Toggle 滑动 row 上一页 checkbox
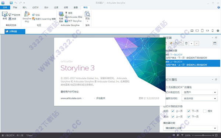Viewport: 221px width, 138px height. (x=173, y=116)
